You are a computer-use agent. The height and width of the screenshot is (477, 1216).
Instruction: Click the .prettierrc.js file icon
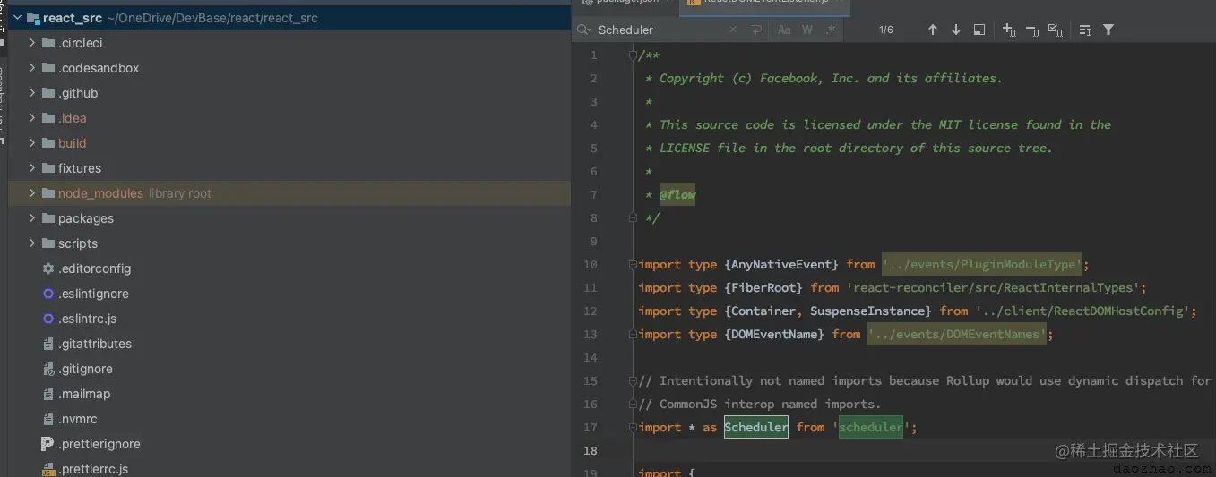tap(48, 469)
